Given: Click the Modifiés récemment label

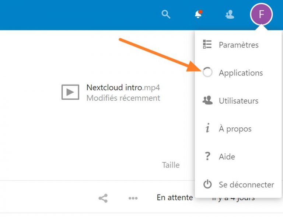Looking at the screenshot, I should point(123,98).
